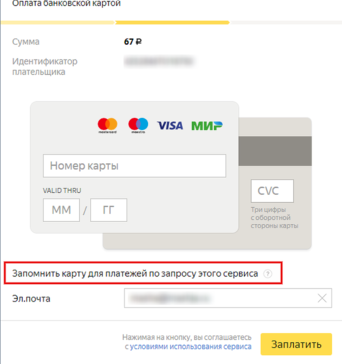Focus the 'Номер карты' input field
This screenshot has width=342, height=364.
point(134,166)
